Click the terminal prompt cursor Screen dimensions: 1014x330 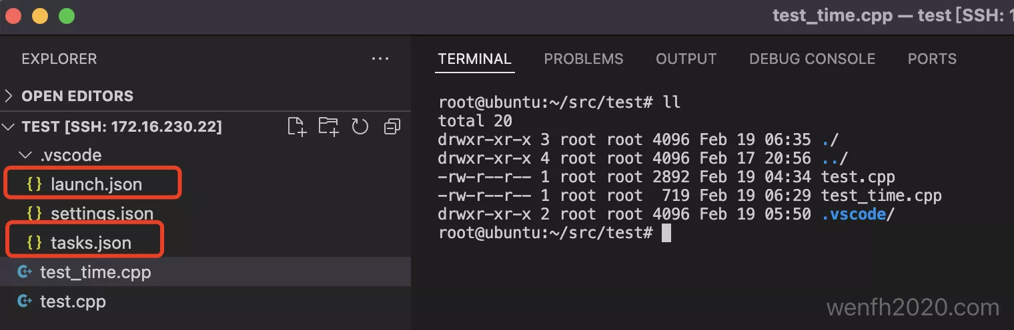(666, 233)
